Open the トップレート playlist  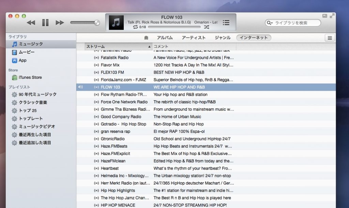(x=41, y=119)
